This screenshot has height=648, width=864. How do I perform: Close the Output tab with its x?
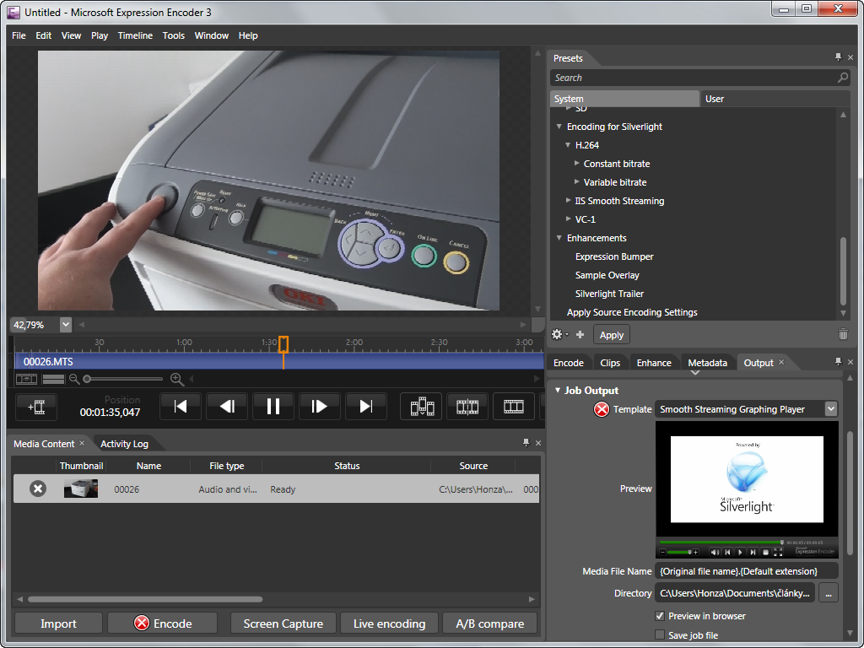(x=780, y=362)
